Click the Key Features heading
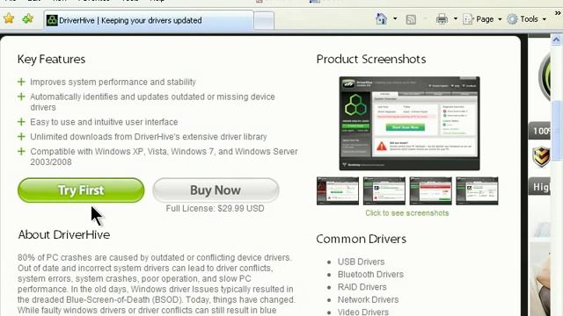 tap(51, 59)
